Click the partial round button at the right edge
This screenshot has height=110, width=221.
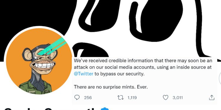click(220, 79)
